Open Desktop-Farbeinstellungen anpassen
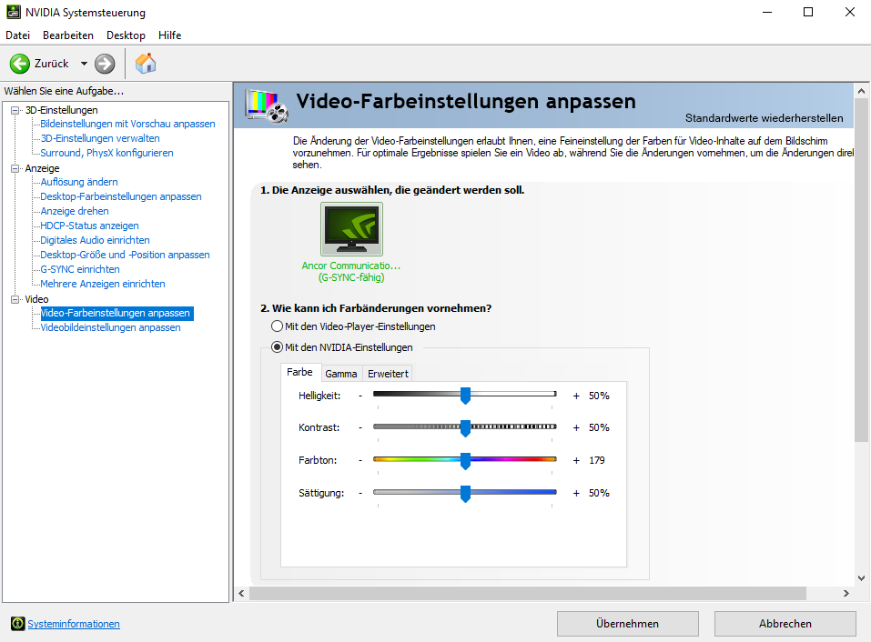 tap(120, 196)
